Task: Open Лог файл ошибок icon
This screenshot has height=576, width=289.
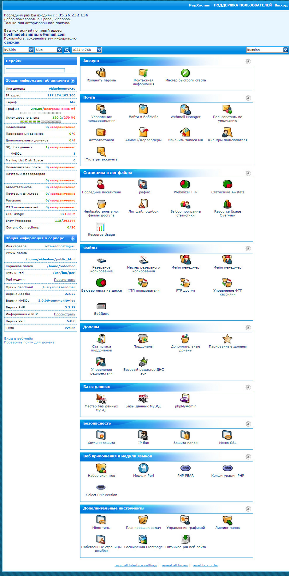Action: click(143, 204)
